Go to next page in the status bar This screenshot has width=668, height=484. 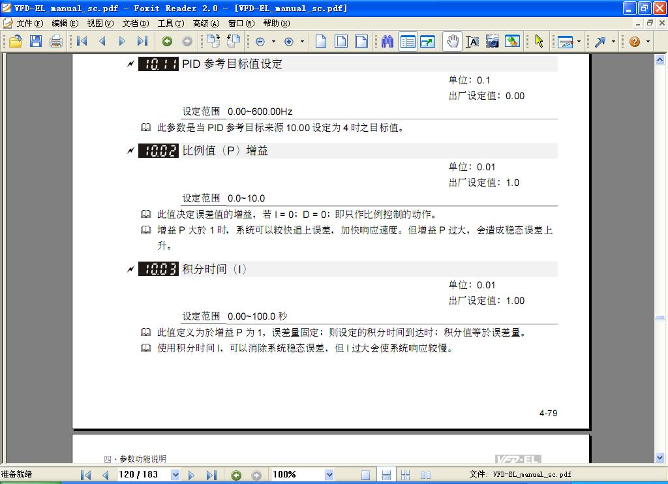[192, 475]
